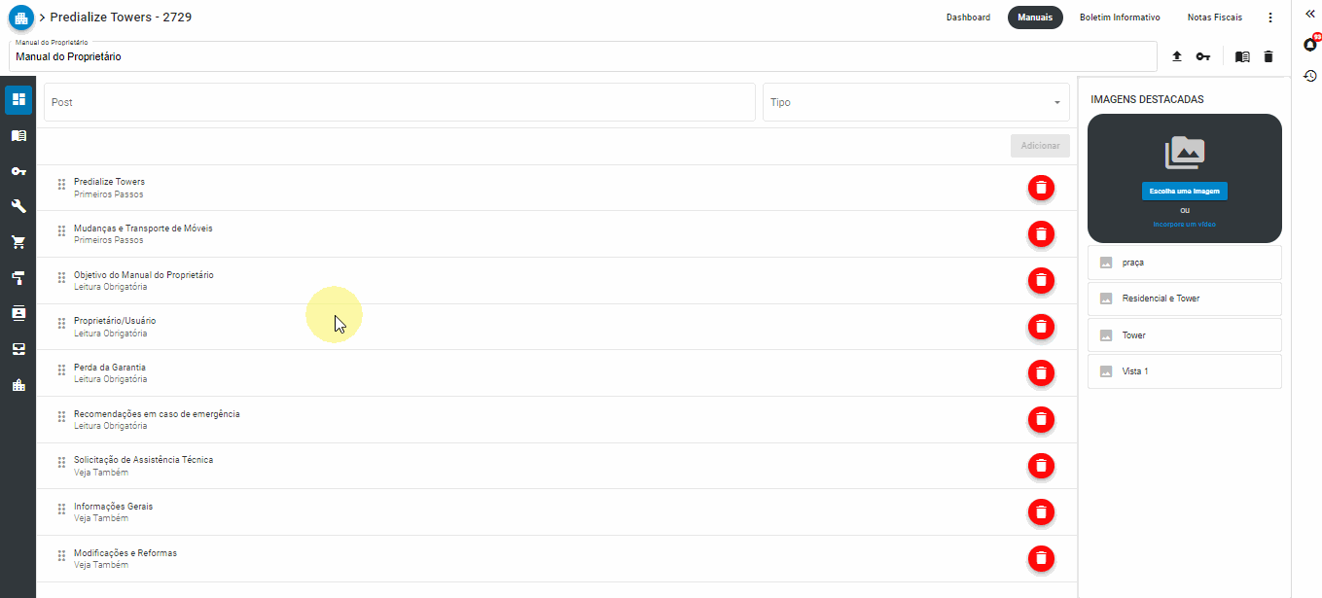Screen dimensions: 1322x598
Task: Open the Boletim Informativo tab
Action: click(x=1120, y=18)
